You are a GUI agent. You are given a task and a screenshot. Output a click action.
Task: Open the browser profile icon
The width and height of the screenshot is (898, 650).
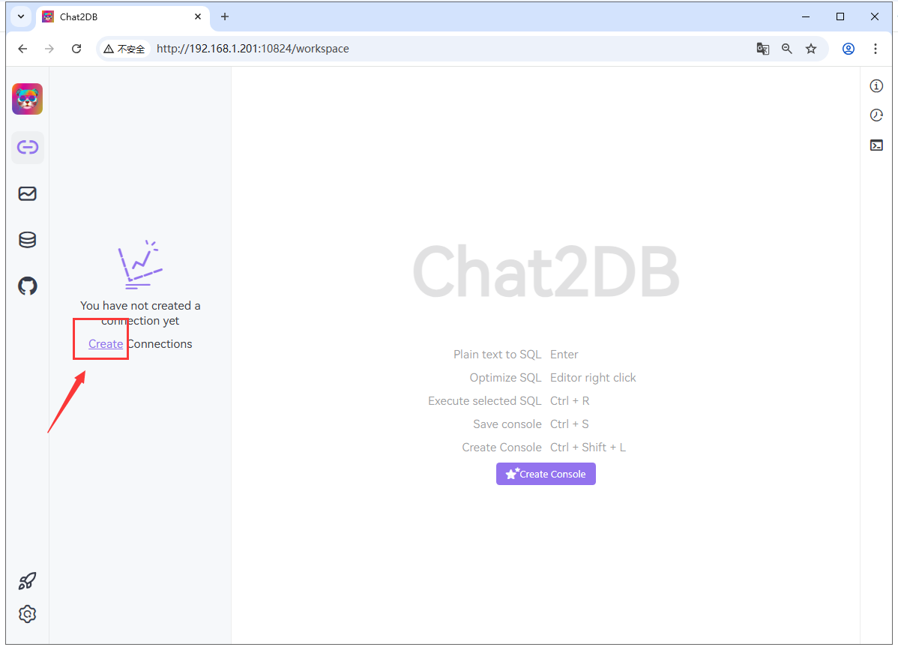point(849,49)
